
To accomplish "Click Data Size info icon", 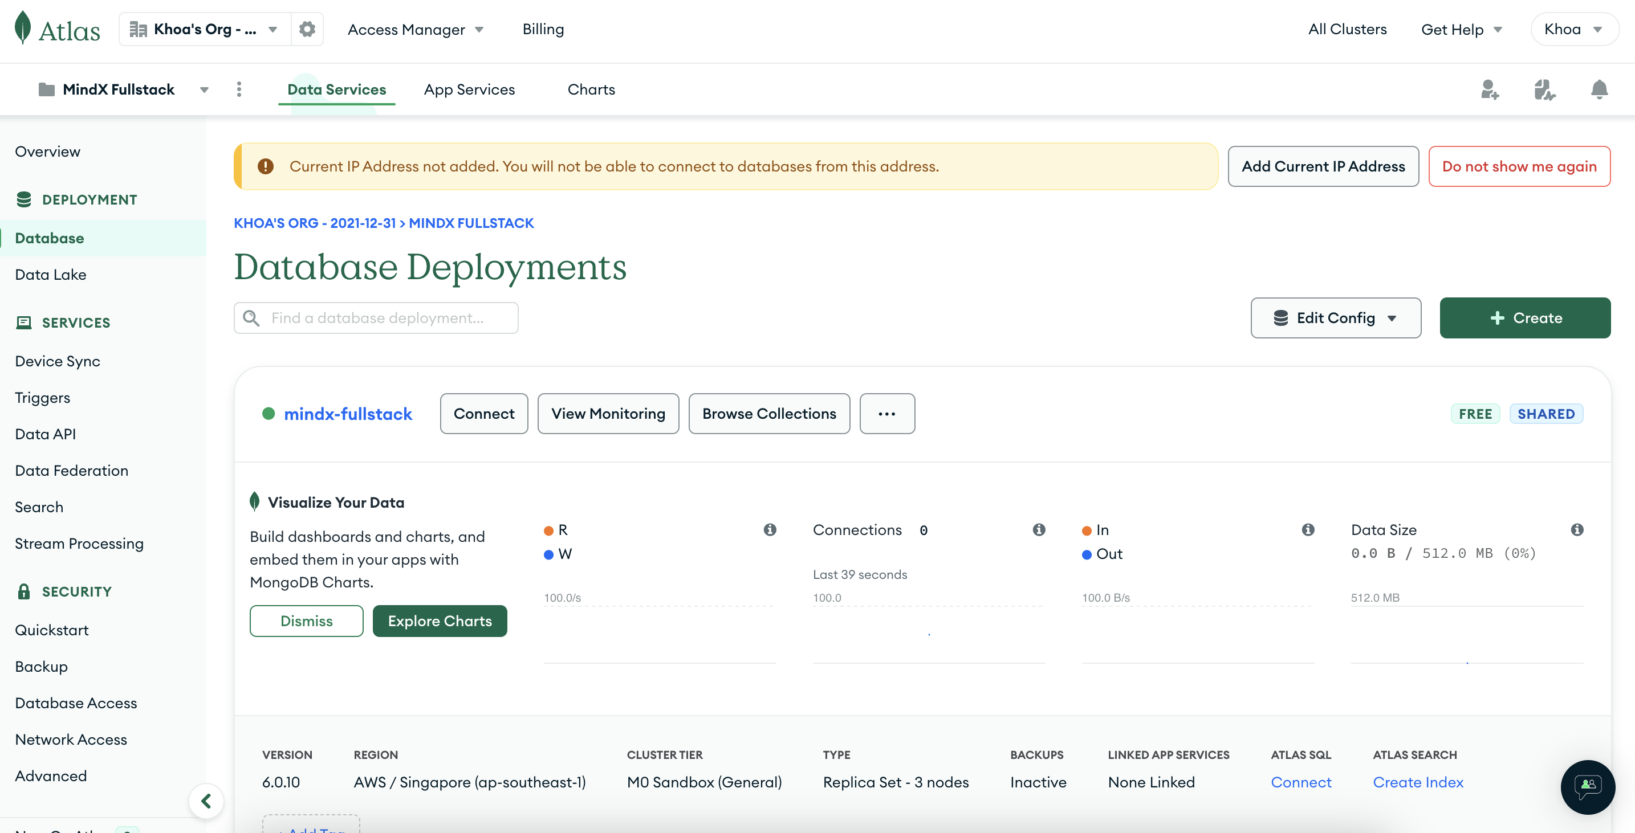I will (x=1577, y=529).
